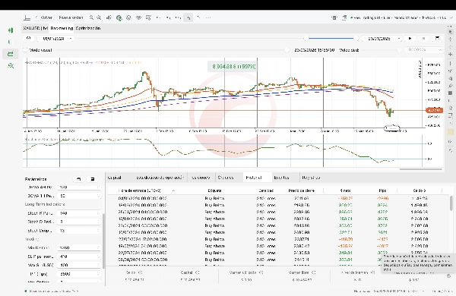Screen dimensions: 456x296
Task: Click the Nueva orden button
Action: 71,17
